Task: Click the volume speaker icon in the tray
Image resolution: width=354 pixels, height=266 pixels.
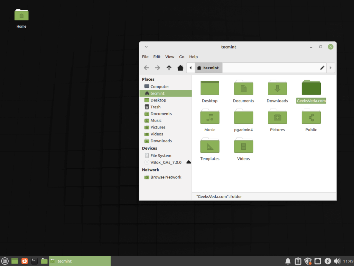Action: [x=337, y=261]
